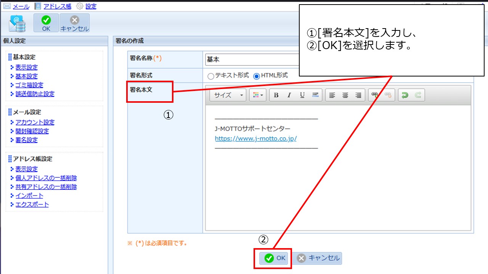Open the blue 基本設定 link in the sidebar
The width and height of the screenshot is (488, 274).
pyautogui.click(x=27, y=76)
